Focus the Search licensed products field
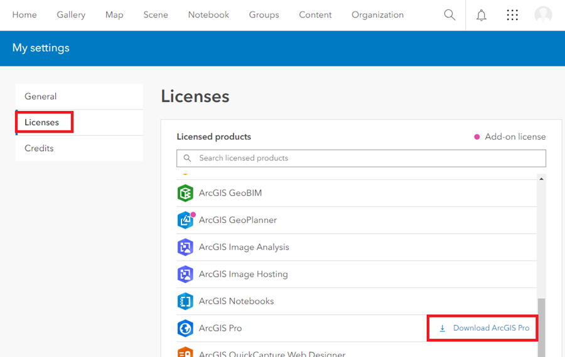Screen dimensions: 565x357 (x=361, y=158)
